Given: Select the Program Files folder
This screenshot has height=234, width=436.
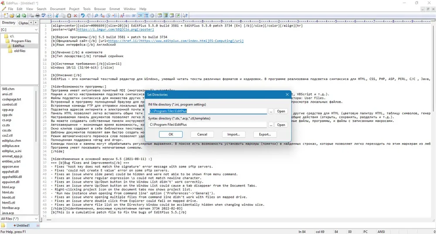Looking at the screenshot, I should [21, 41].
